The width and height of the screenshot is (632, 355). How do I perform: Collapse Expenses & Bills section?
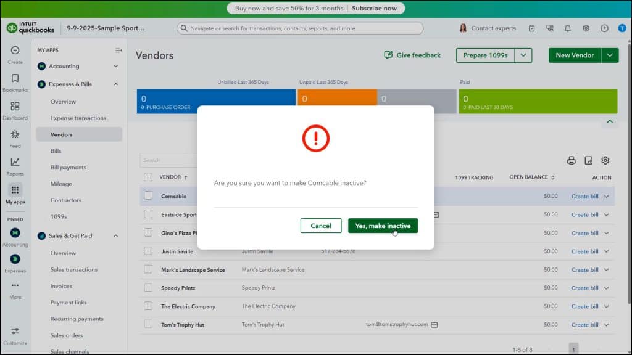[x=115, y=84]
